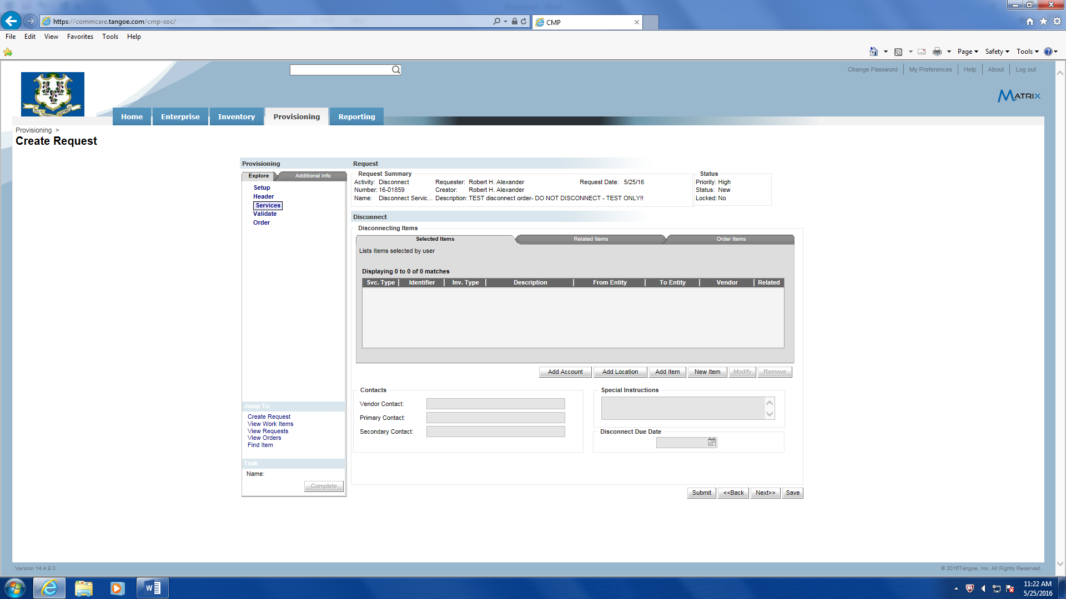Click the RSS feeds icon in command bar

(898, 52)
